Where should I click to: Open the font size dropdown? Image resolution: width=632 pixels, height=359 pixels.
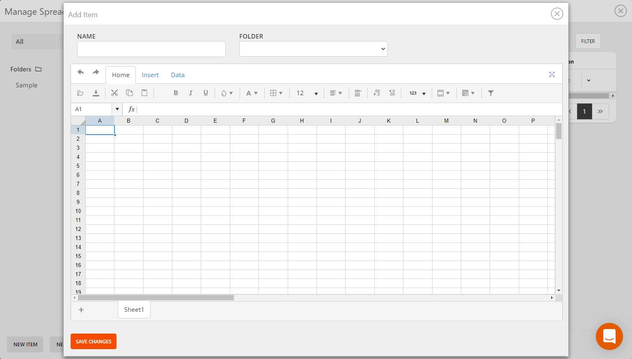[307, 93]
